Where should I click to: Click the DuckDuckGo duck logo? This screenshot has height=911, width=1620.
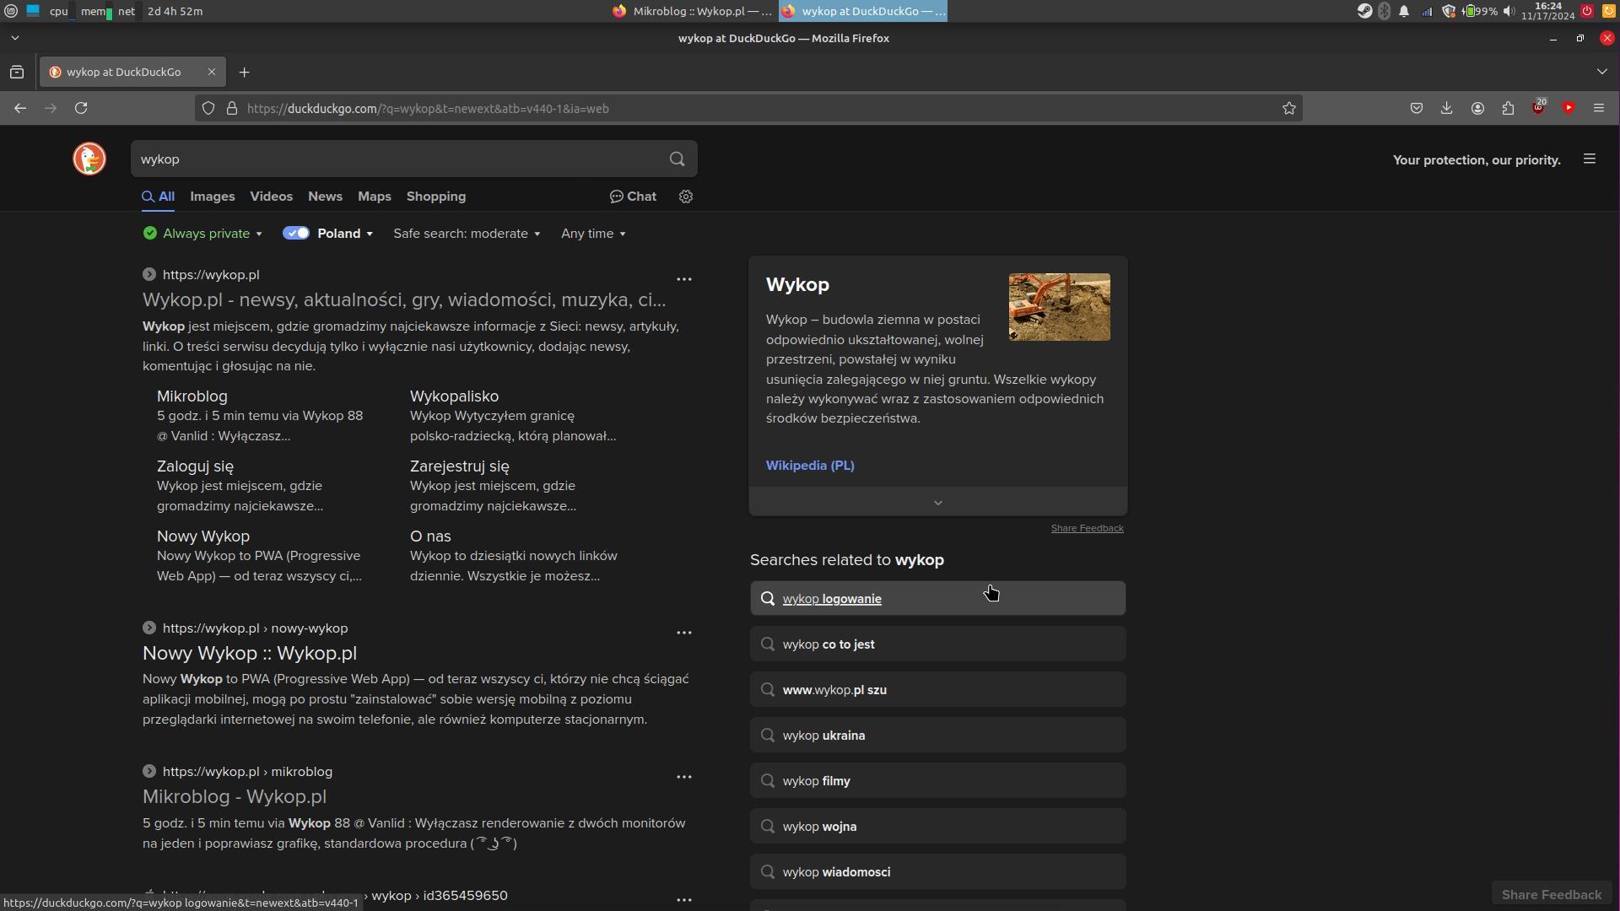(89, 159)
